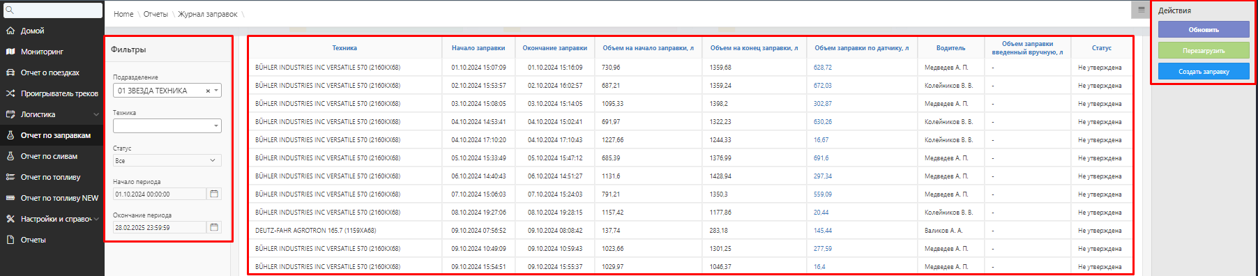Open Проигрыватель треков shuffle icon

pyautogui.click(x=10, y=93)
